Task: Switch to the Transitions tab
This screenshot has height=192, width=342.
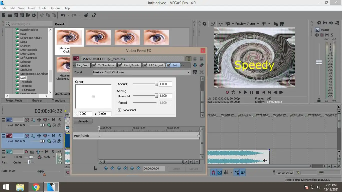Action: [59, 100]
